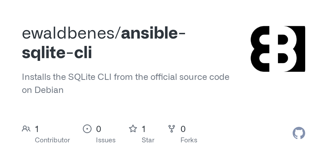Click the forks count number 0
This screenshot has height=163, width=327.
[x=183, y=129]
